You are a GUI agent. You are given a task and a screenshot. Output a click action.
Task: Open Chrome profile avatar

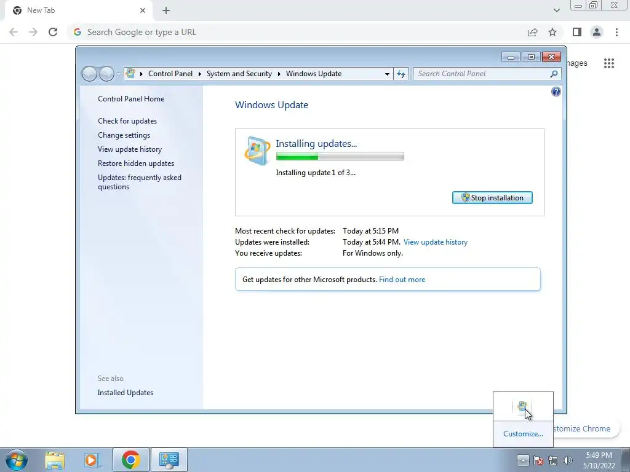coord(597,32)
